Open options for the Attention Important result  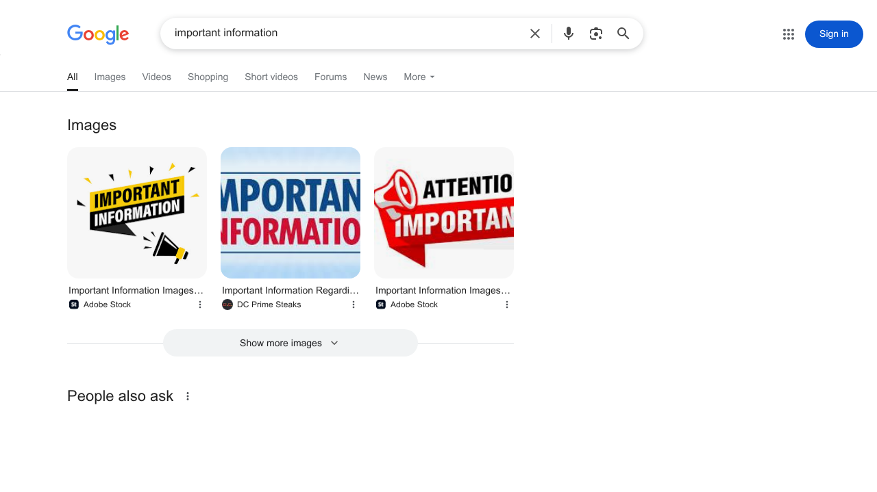(x=507, y=305)
